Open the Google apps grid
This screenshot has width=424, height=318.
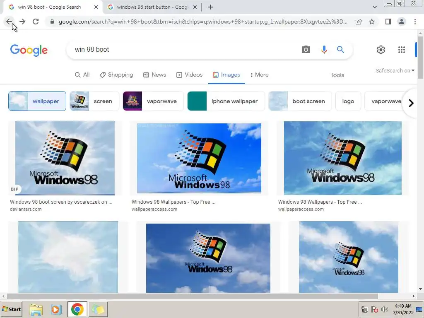[x=402, y=50]
